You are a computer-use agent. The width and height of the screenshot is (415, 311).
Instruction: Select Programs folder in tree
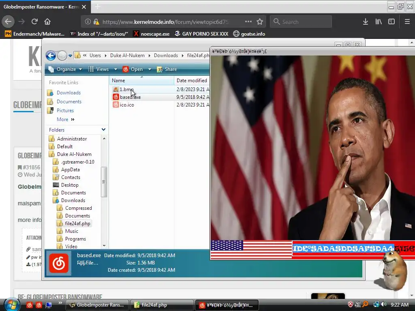tap(71, 239)
